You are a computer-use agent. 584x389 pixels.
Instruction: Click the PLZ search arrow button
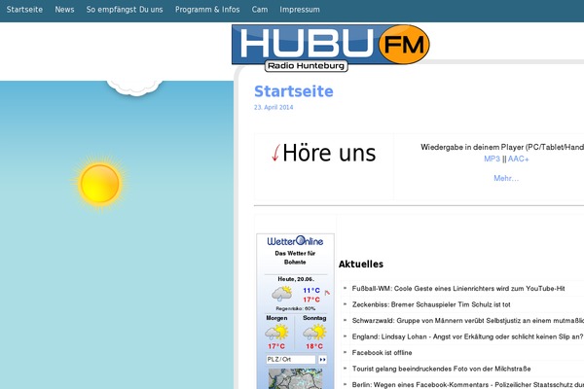322,360
